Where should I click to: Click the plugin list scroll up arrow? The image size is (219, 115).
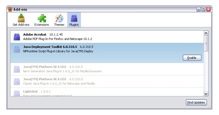(x=206, y=33)
